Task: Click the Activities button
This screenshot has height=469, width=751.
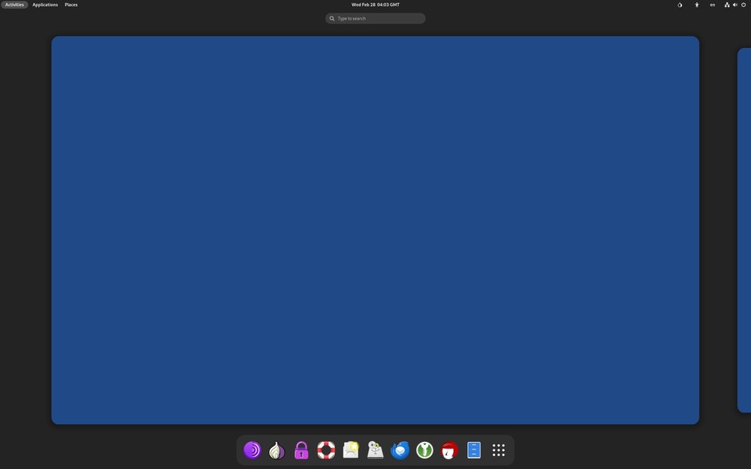Action: pos(14,5)
